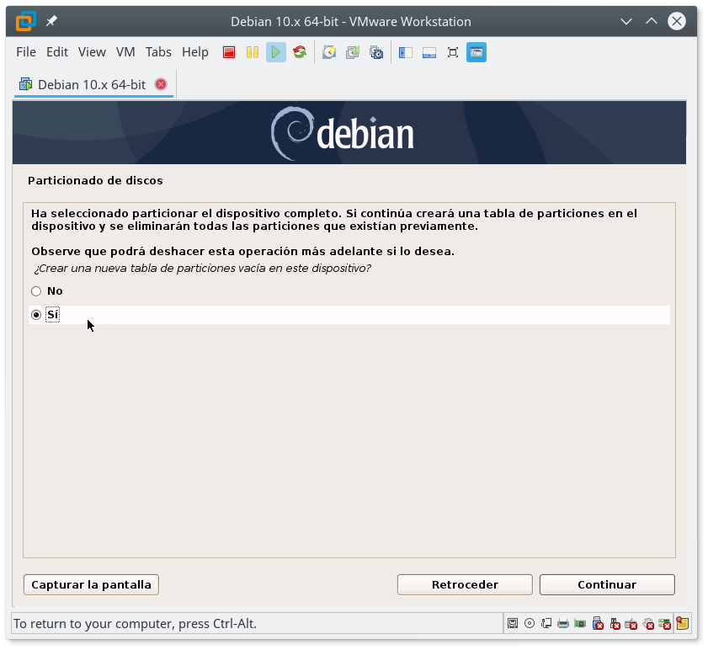
Task: Click the printer status icon
Action: click(563, 624)
